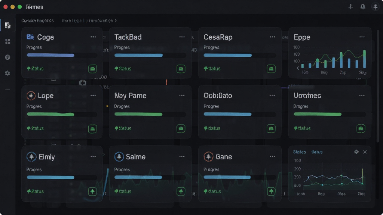Click the download icon in title bar

click(350, 7)
